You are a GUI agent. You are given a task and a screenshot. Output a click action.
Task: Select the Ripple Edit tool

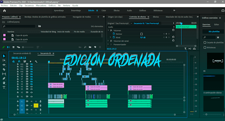[4, 65]
